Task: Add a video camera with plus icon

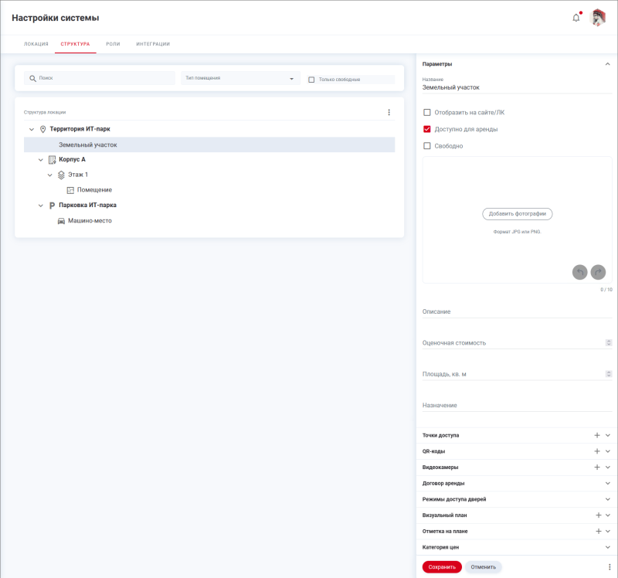Action: coord(597,467)
